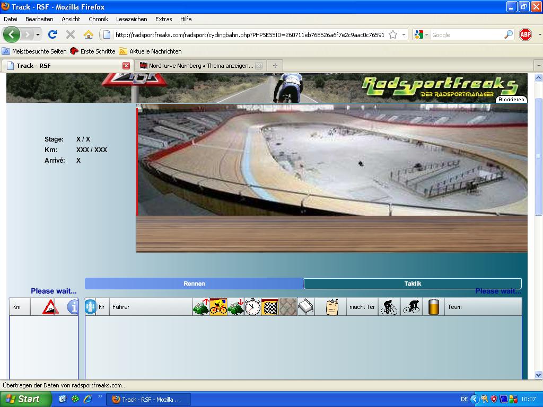Bookmark page with the star icon
This screenshot has width=543, height=407.
pyautogui.click(x=393, y=34)
